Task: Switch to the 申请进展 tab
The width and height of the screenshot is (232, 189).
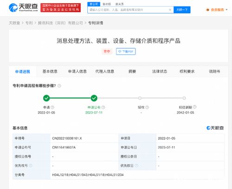Action: click(23, 71)
